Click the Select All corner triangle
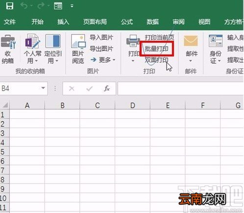Image resolution: width=244 pixels, height=213 pixels. (x=5, y=105)
